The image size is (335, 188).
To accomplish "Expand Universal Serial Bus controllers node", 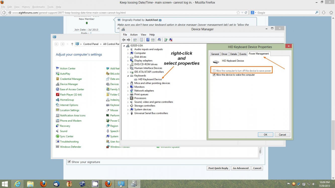I will pyautogui.click(x=128, y=113).
